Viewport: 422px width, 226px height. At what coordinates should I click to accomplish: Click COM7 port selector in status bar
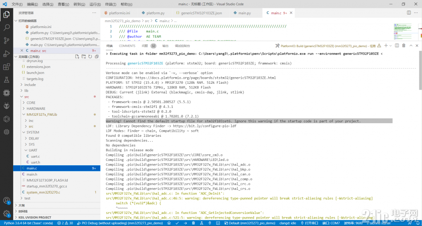(331, 223)
